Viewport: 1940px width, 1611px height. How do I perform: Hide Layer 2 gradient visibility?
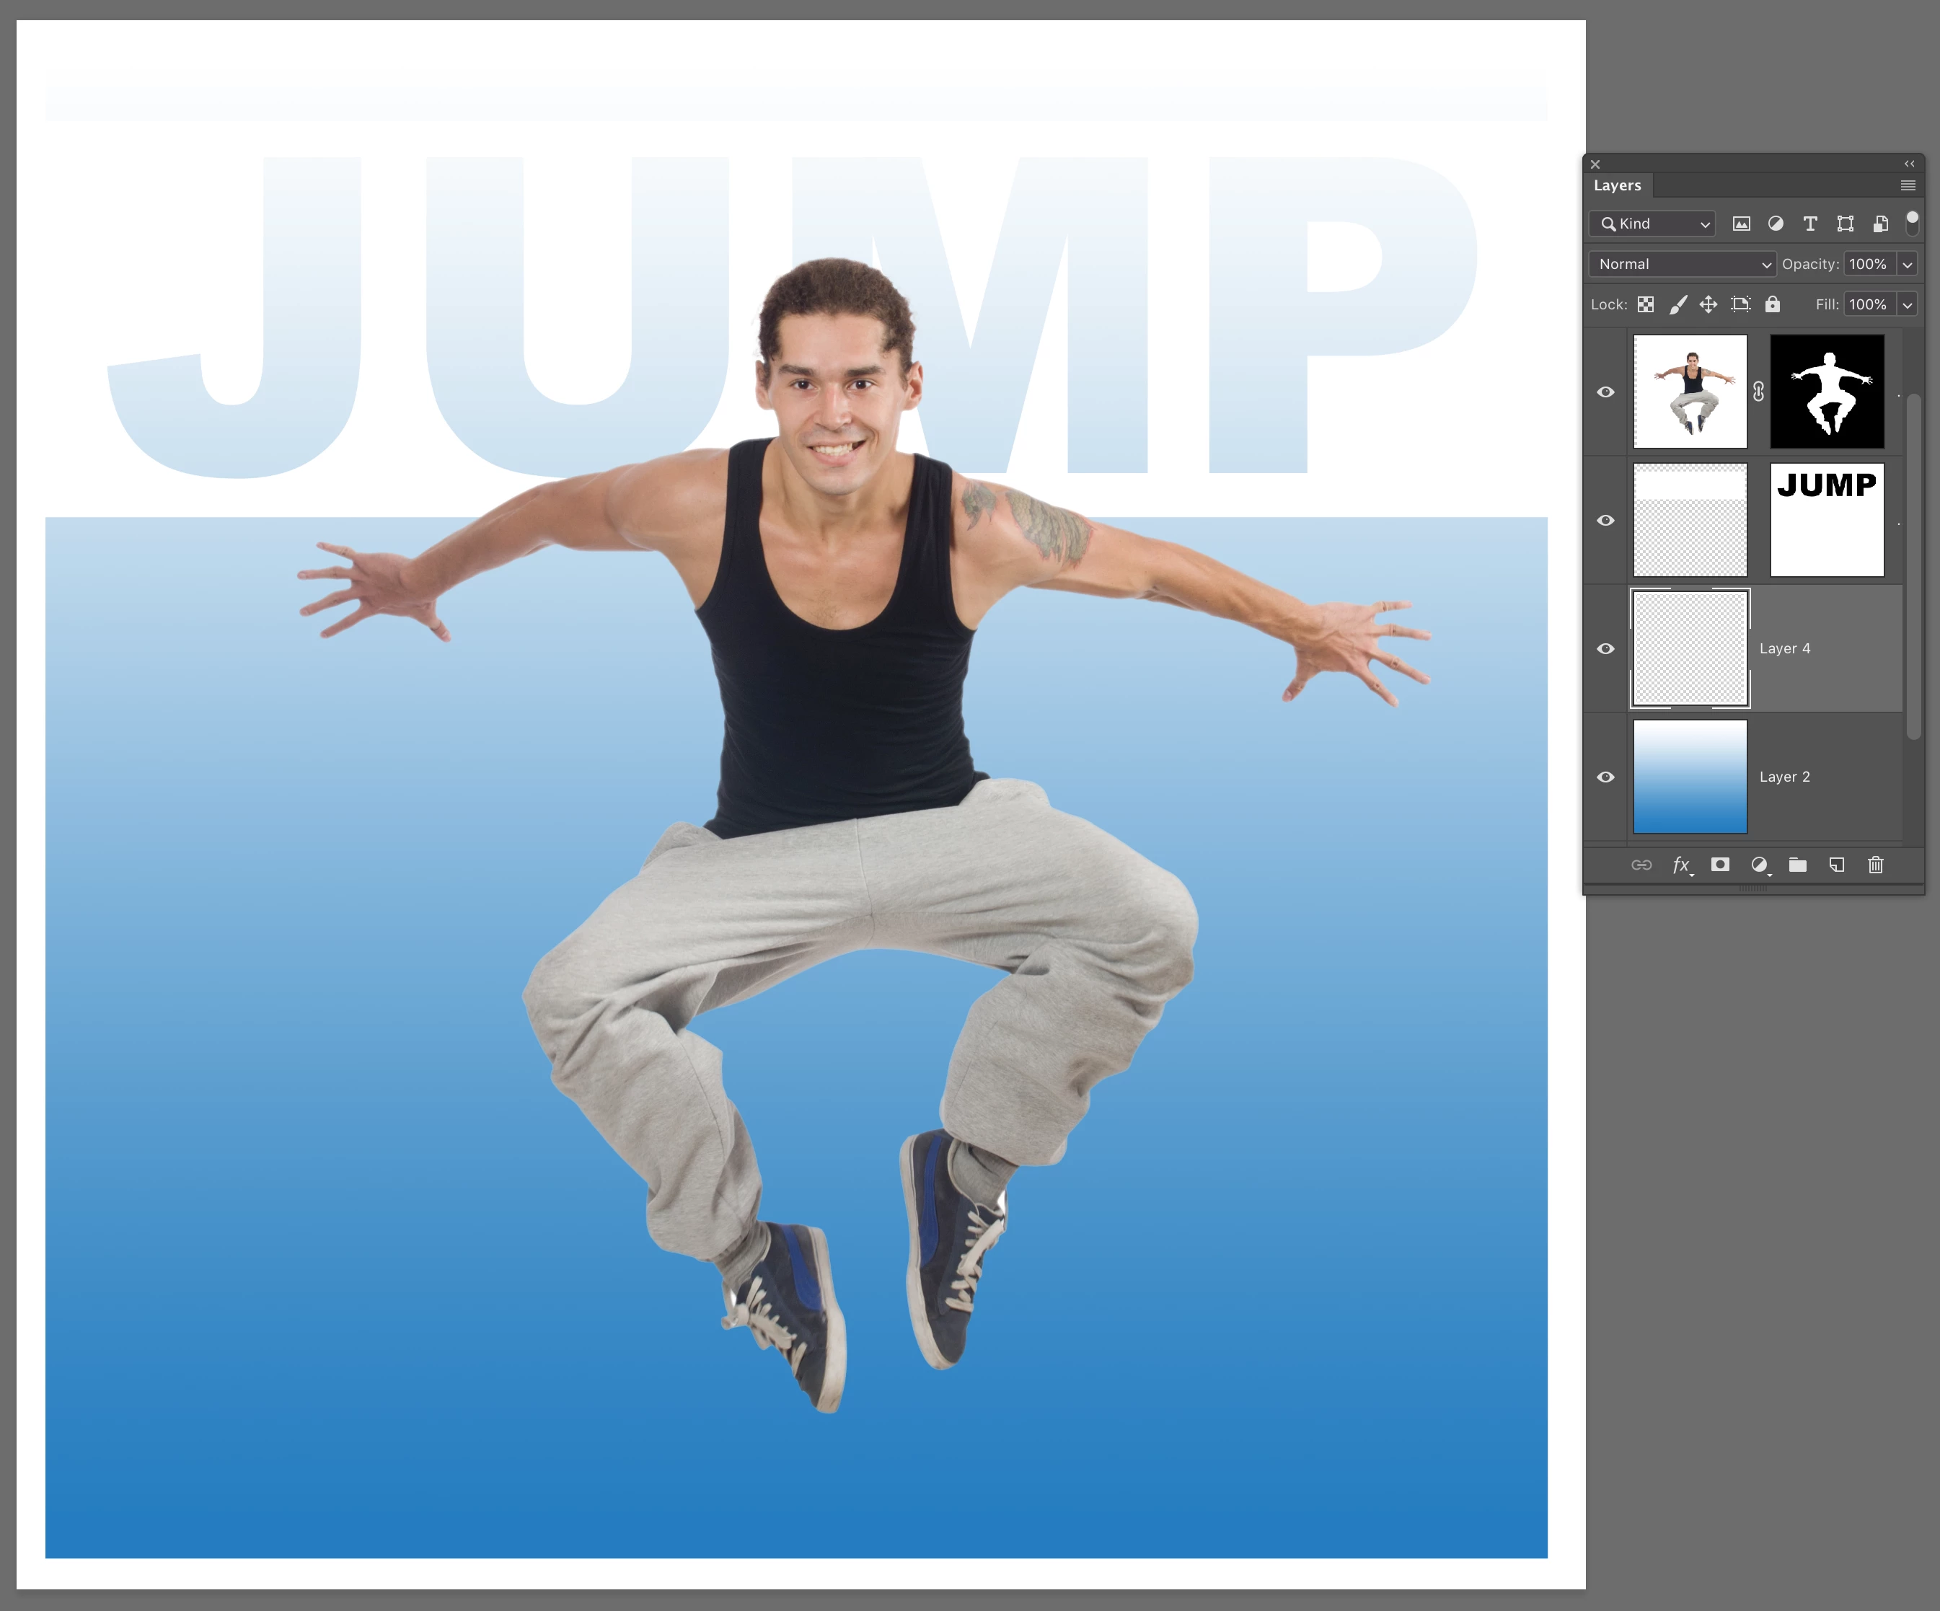(x=1605, y=777)
